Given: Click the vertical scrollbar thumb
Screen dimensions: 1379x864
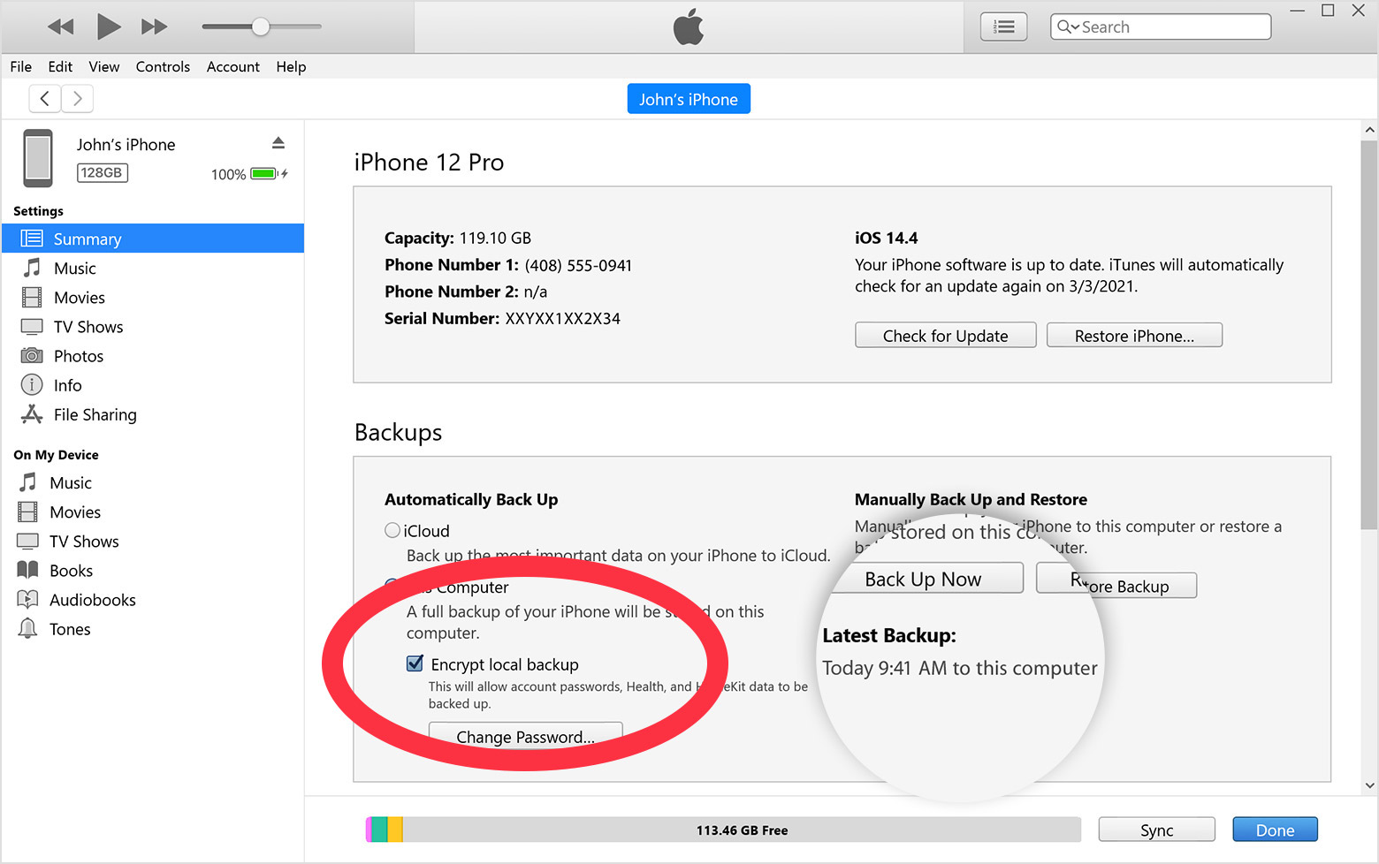Looking at the screenshot, I should click(1369, 334).
